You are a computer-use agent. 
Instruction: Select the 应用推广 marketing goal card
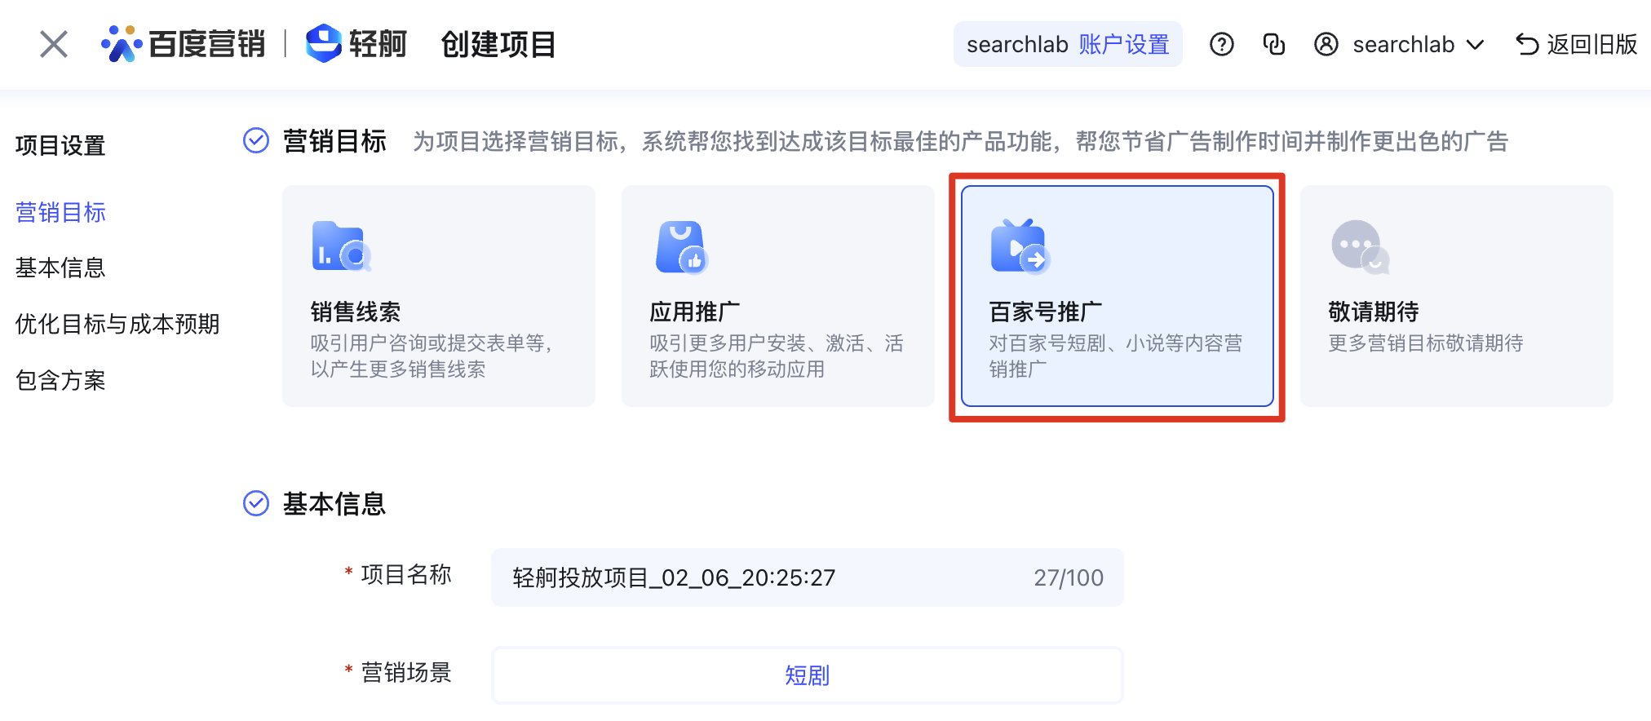tap(778, 296)
